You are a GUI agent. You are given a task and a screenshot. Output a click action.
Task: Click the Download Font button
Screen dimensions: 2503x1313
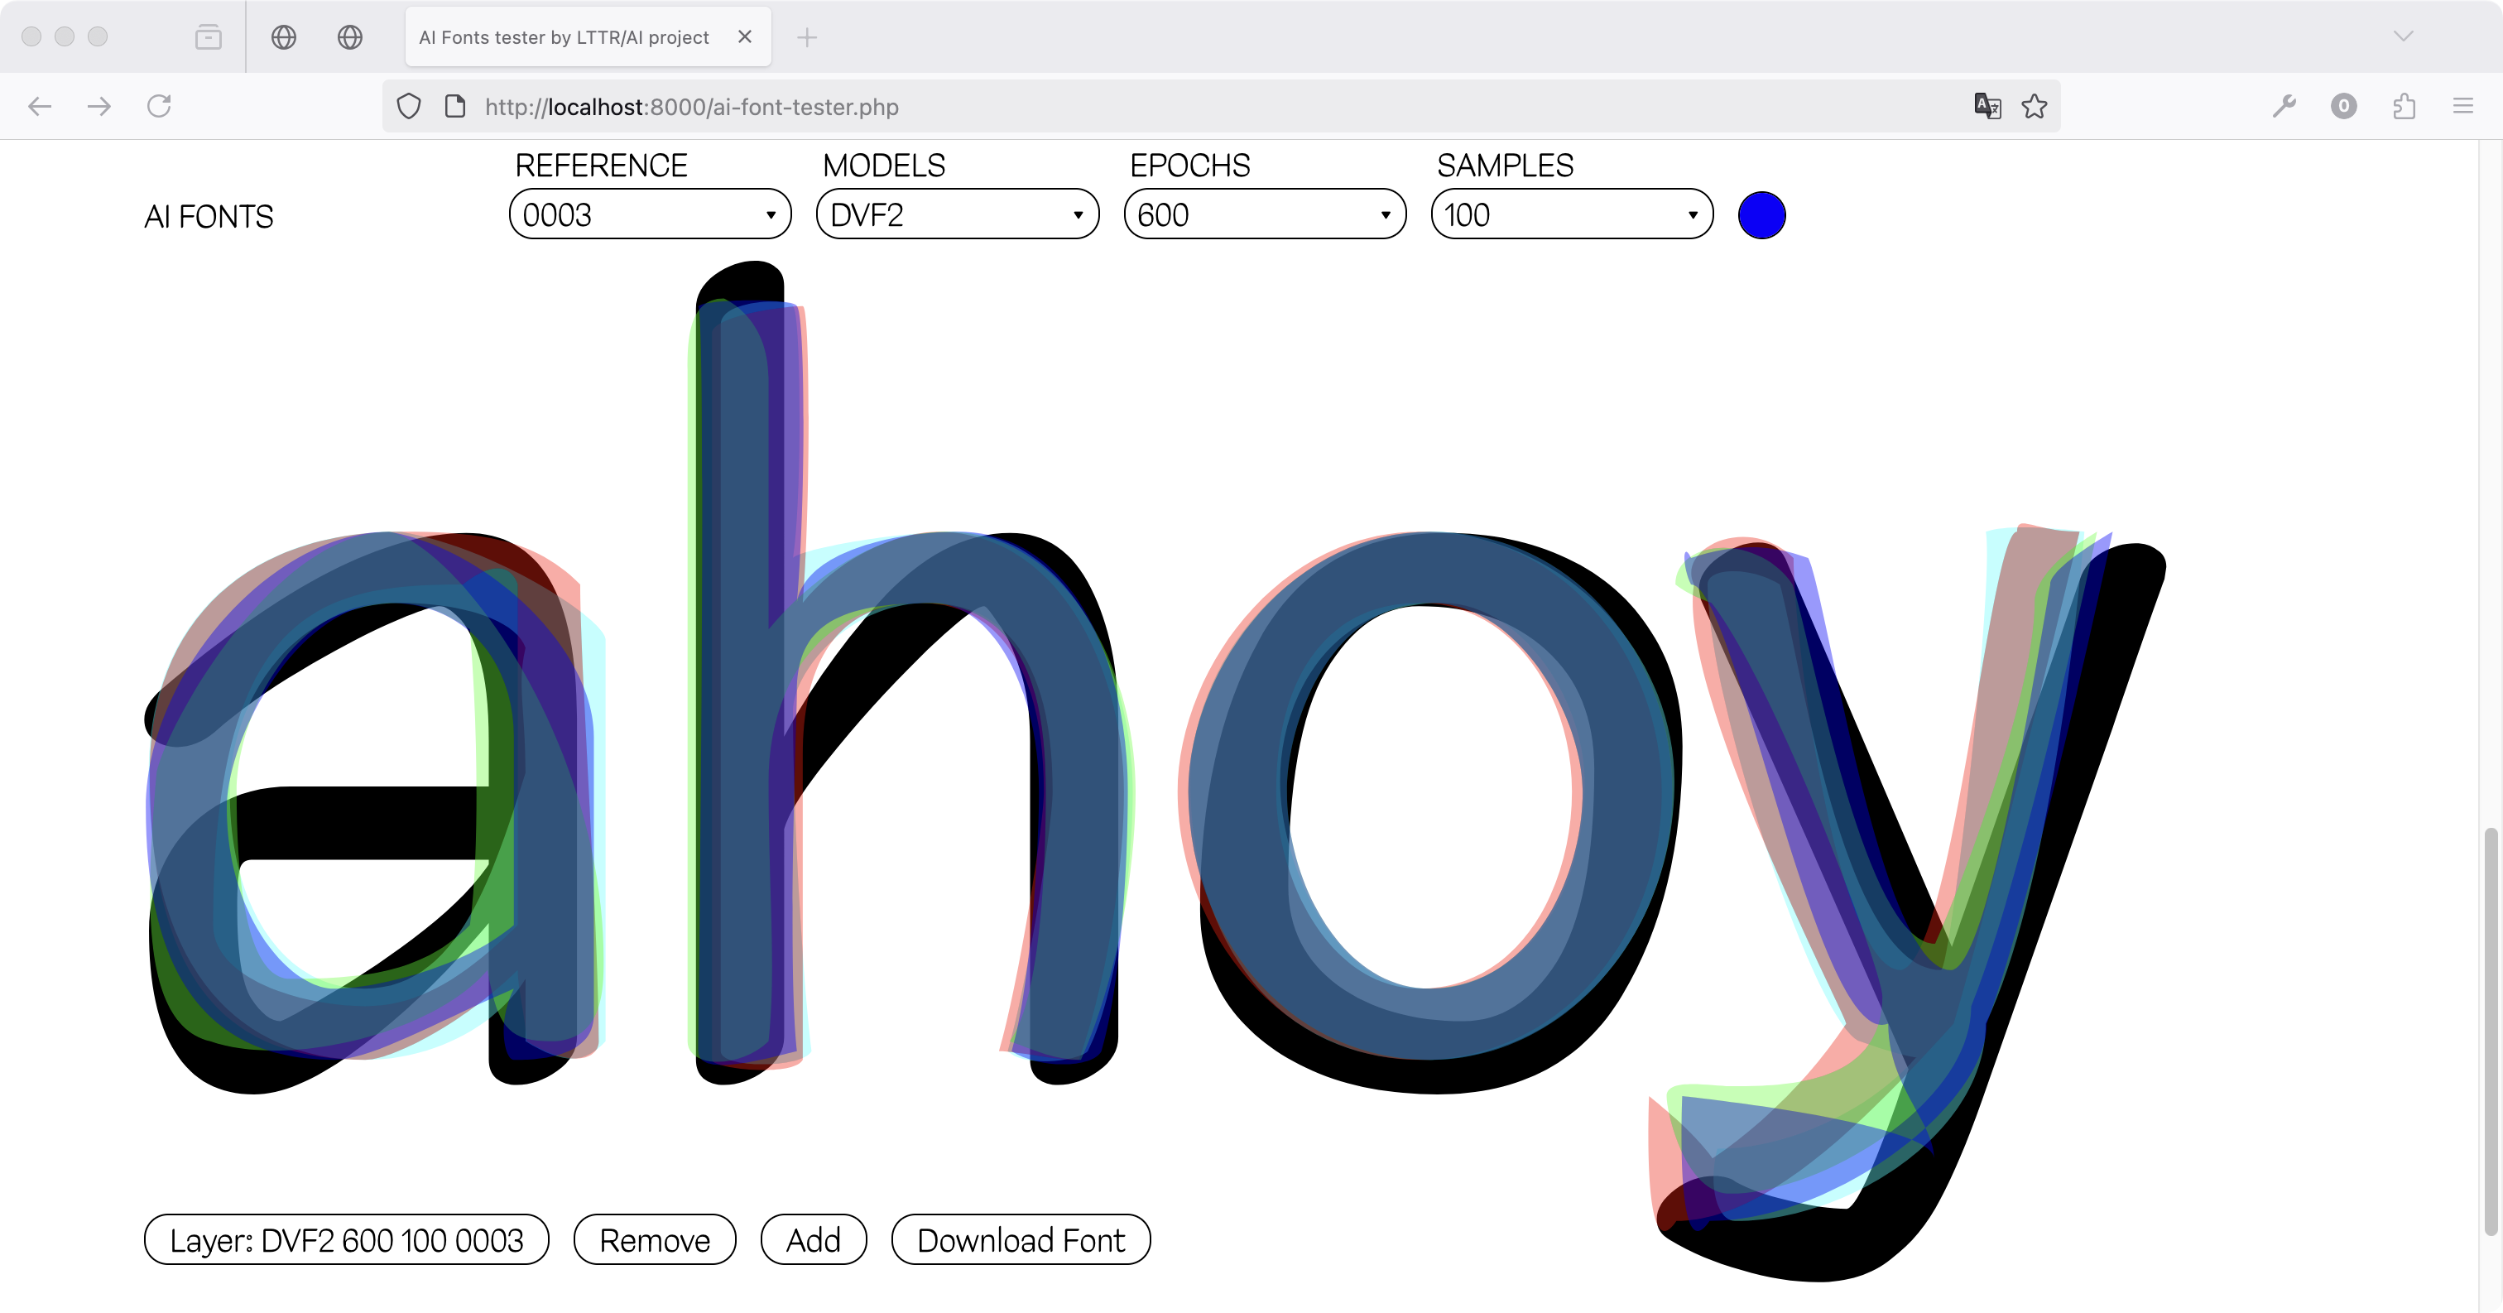pos(1021,1239)
